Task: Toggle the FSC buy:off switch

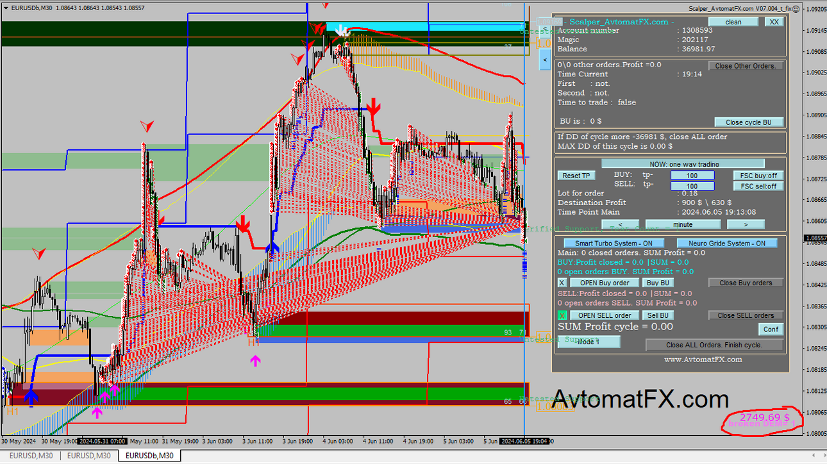Action: coord(758,176)
